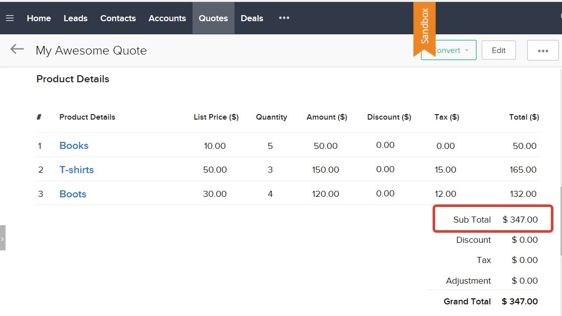Open the T-shirts product link
This screenshot has width=562, height=316.
tap(77, 170)
